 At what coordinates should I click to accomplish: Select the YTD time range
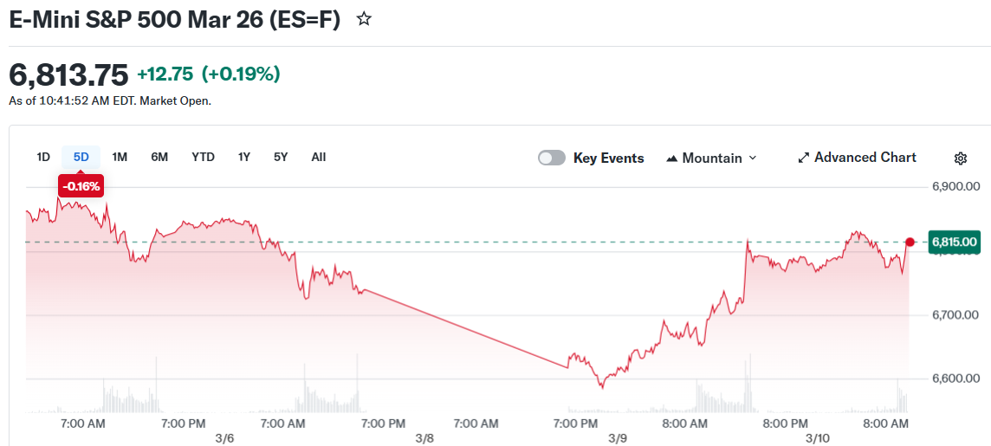[203, 157]
